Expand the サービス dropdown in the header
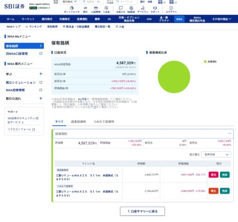The width and height of the screenshot is (238, 222). pos(143,12)
